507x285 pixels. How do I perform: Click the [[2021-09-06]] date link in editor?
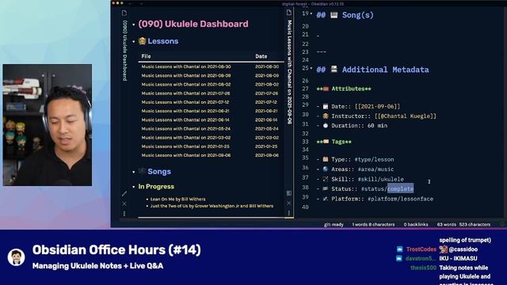pyautogui.click(x=377, y=106)
